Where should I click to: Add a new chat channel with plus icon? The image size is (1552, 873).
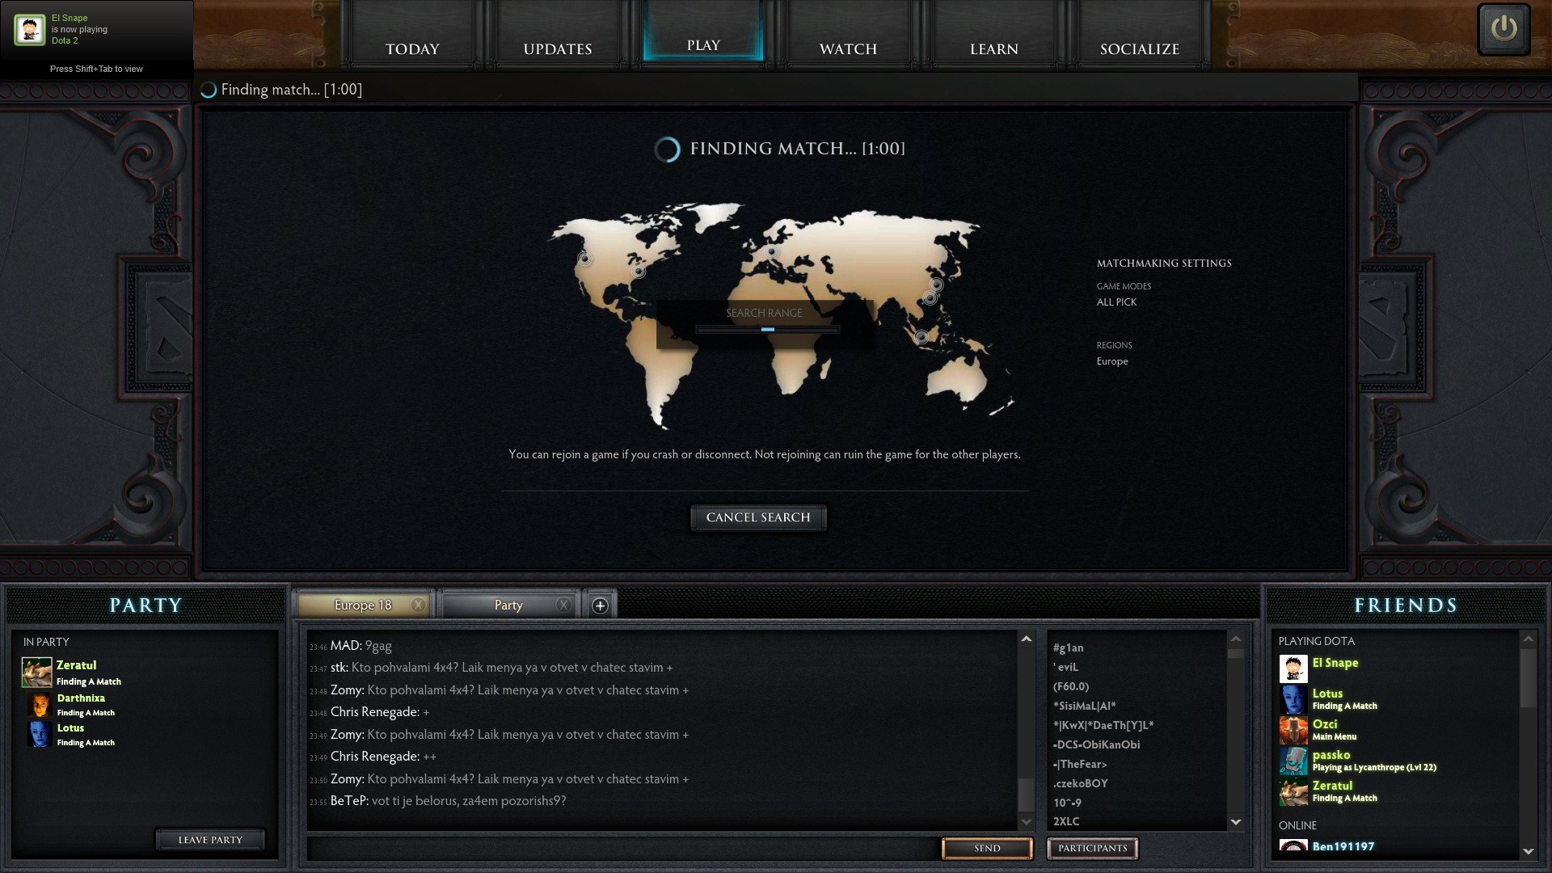600,605
